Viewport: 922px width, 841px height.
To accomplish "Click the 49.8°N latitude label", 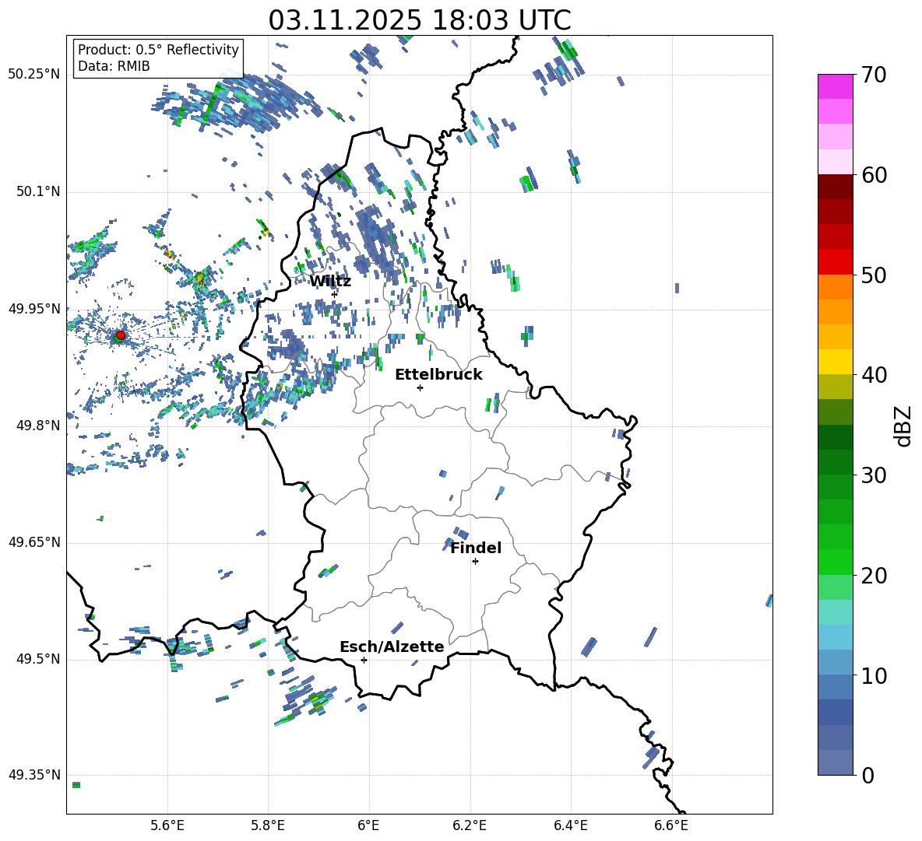I will [38, 426].
